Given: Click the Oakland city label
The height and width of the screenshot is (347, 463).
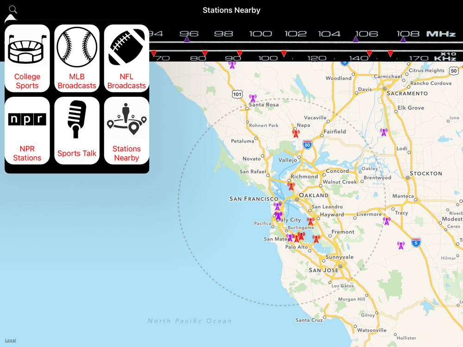Looking at the screenshot, I should (x=313, y=195).
